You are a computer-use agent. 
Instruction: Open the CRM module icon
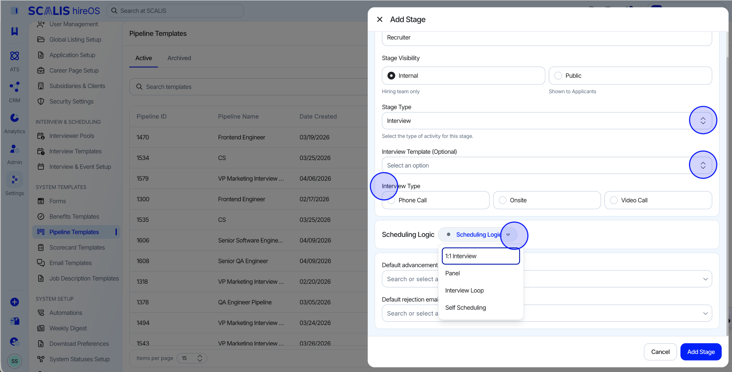click(15, 87)
